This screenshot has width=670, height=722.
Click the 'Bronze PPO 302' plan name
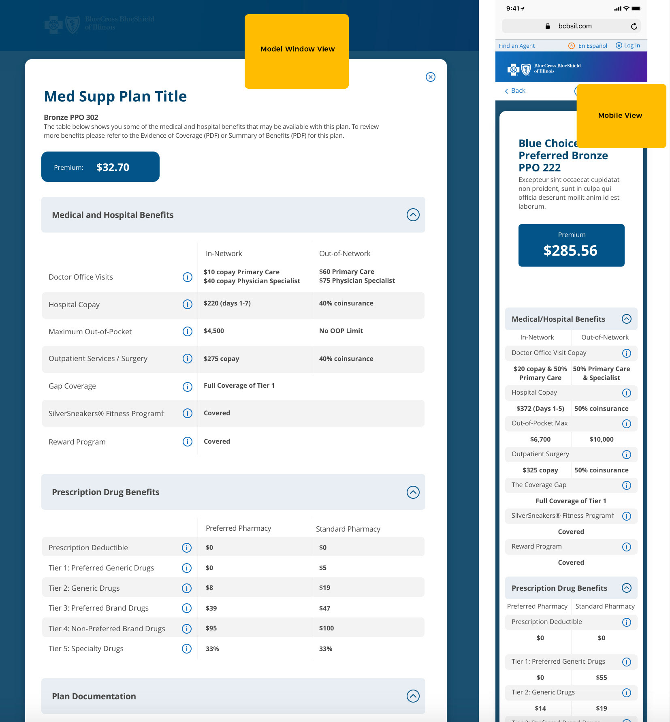pos(71,117)
